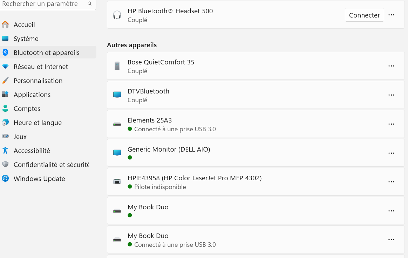Open more options for HP Bluetooth Headset 500
408x258 pixels.
pyautogui.click(x=391, y=15)
